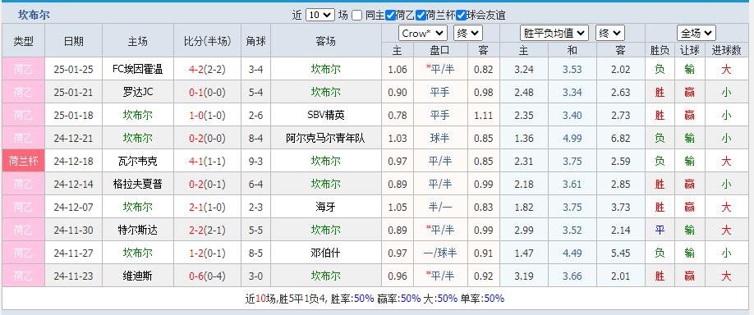
Task: Click the 平 result on 24-11-30 row
Action: tap(660, 231)
